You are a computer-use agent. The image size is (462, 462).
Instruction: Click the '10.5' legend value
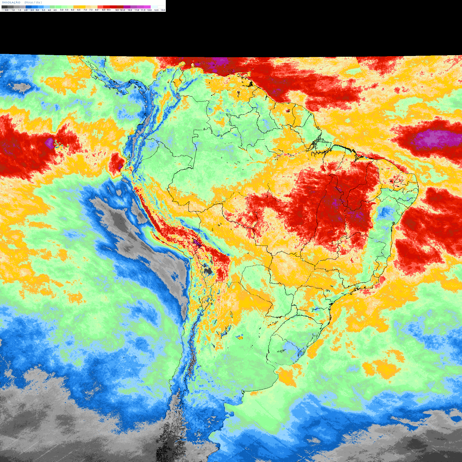pos(130,10)
